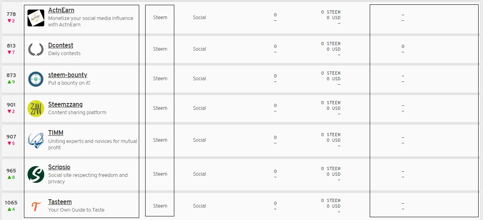Click the steem-bounty target logo
The image size is (483, 220).
36,79
